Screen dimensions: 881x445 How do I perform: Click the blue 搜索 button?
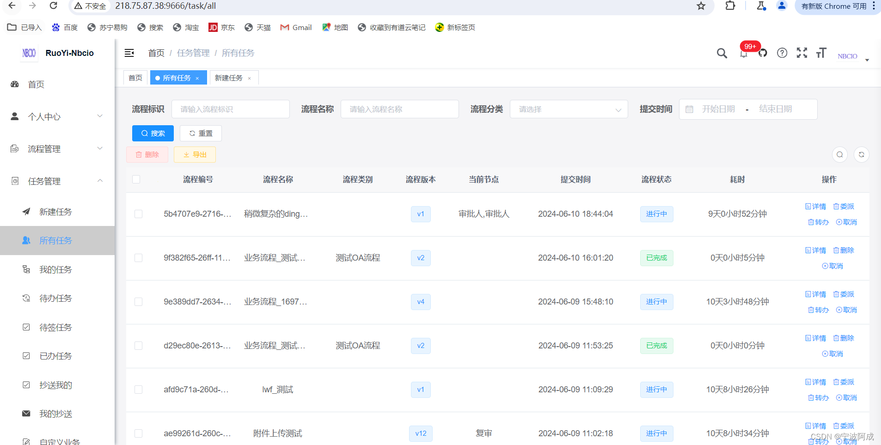(153, 133)
